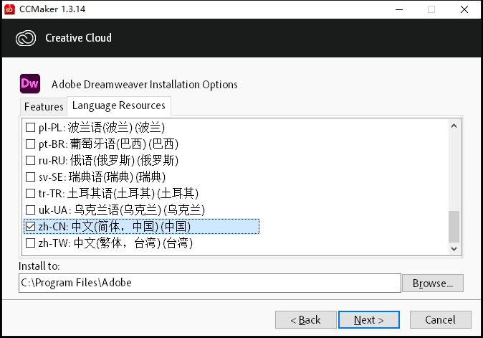Open the Browse folder dialog
The height and width of the screenshot is (338, 483).
[x=433, y=283]
